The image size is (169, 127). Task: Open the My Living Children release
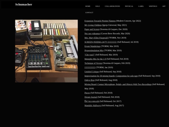(x=93, y=25)
